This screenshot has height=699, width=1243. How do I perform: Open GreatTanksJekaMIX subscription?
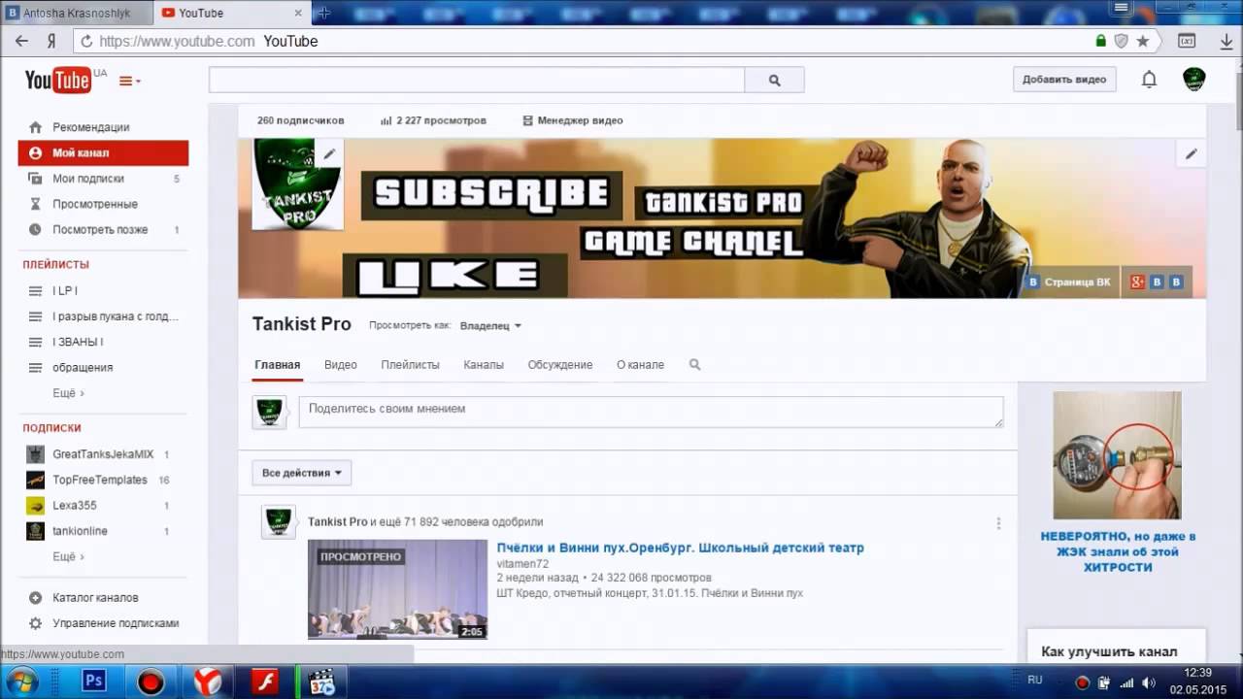pyautogui.click(x=103, y=454)
